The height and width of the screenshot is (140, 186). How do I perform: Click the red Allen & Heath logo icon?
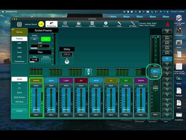point(167,24)
